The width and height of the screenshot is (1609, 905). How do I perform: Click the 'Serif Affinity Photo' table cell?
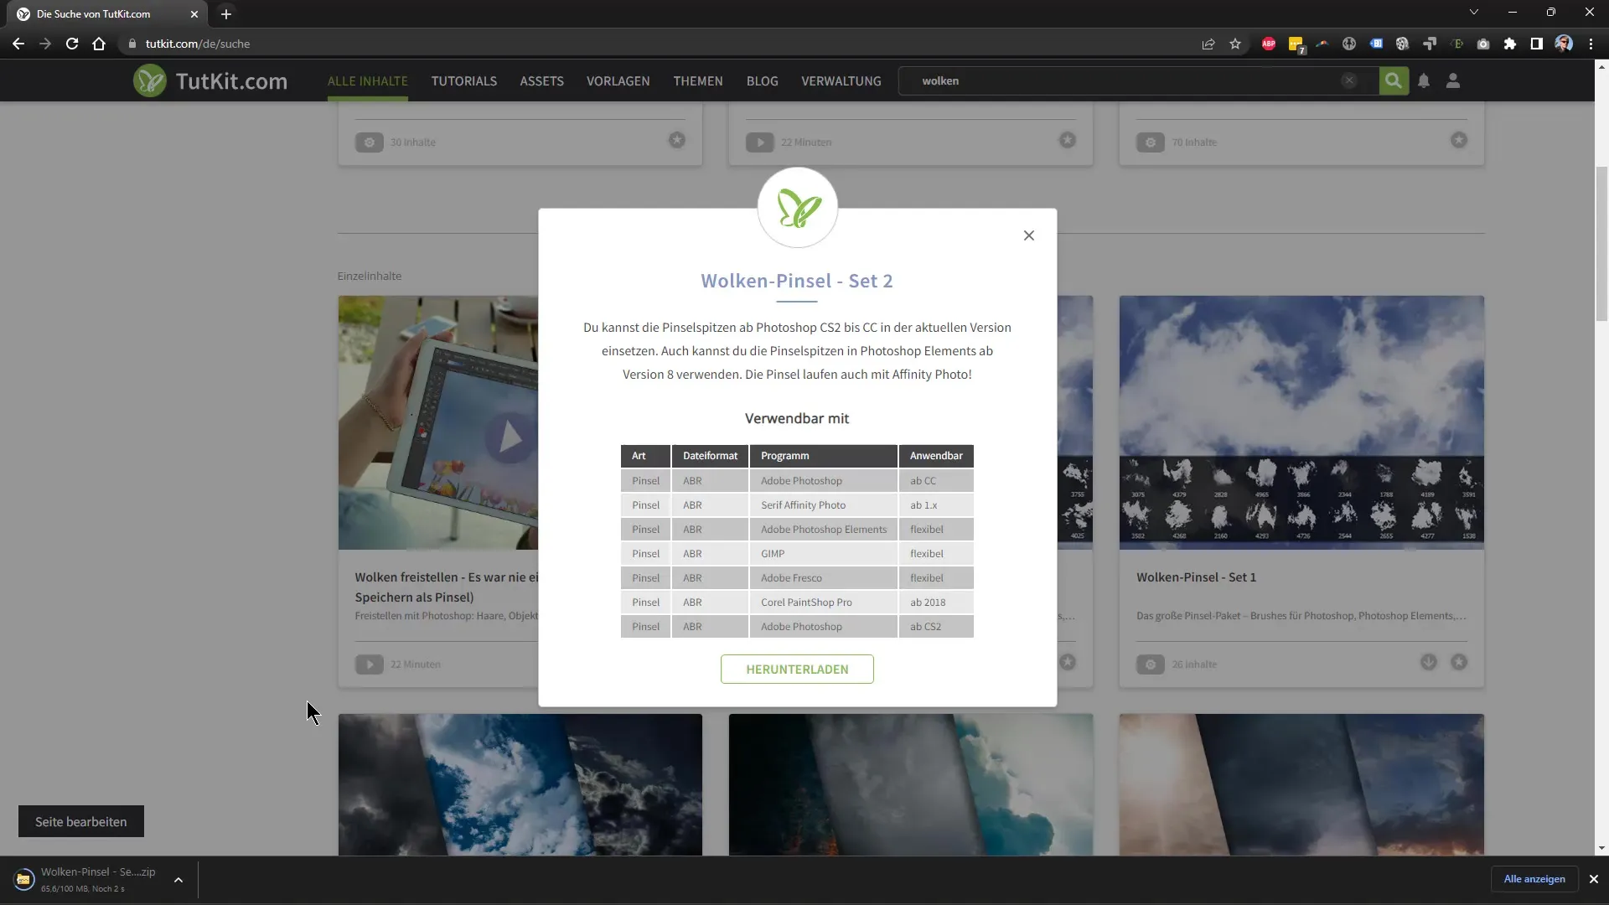point(823,504)
